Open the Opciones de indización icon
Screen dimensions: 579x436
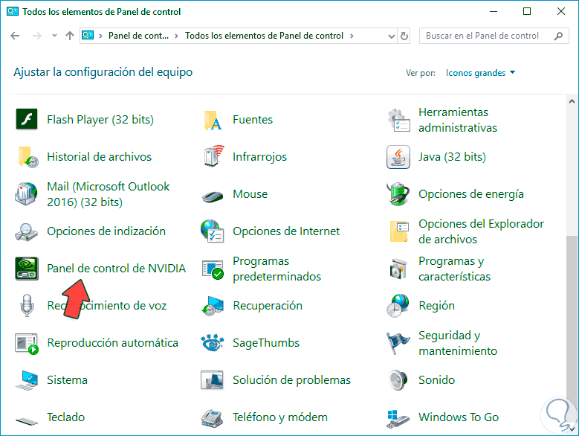tap(26, 232)
